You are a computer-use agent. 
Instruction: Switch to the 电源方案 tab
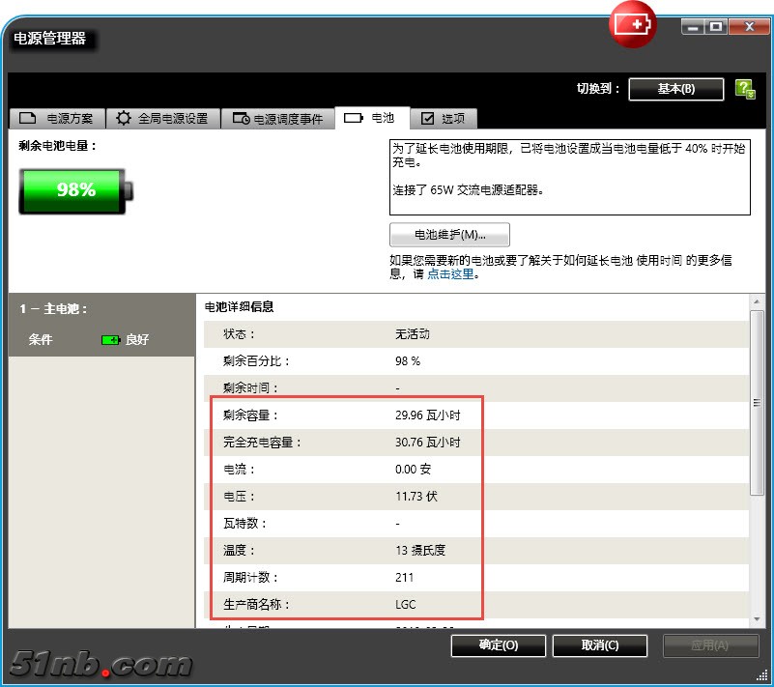click(57, 119)
